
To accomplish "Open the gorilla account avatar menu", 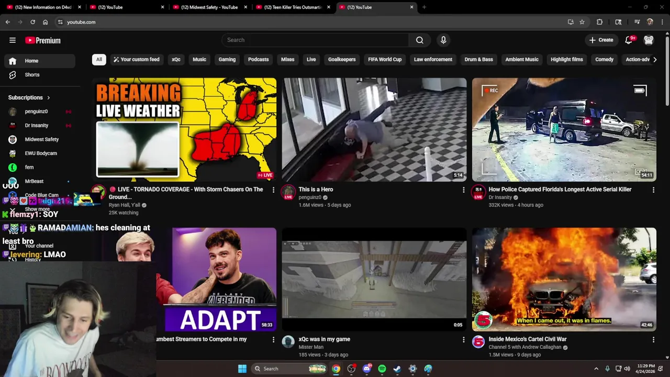I will [649, 40].
